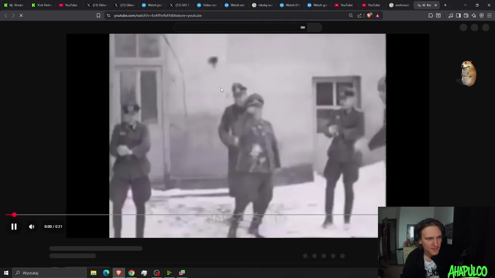Switch to the enshrouded Google tab
Screen dimensions: 495x278
tap(400, 5)
